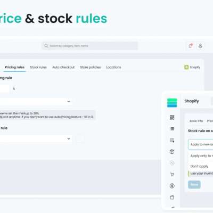Expand the pricing rule dropdown chevron
213x213 pixels.
point(69,102)
